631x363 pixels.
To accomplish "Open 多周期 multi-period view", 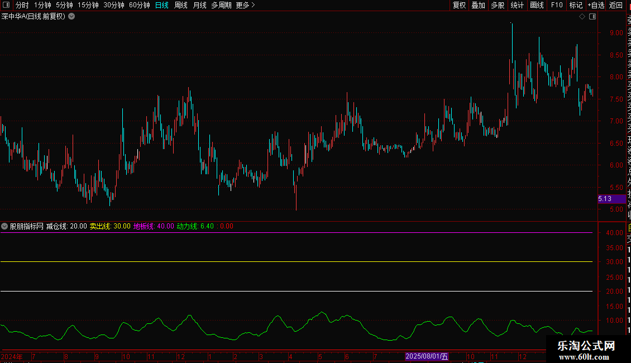I will [221, 5].
